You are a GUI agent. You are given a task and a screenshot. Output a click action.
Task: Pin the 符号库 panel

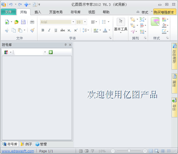(65, 45)
